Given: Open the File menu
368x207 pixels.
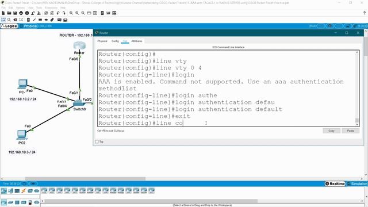Looking at the screenshot, I should point(3,7).
